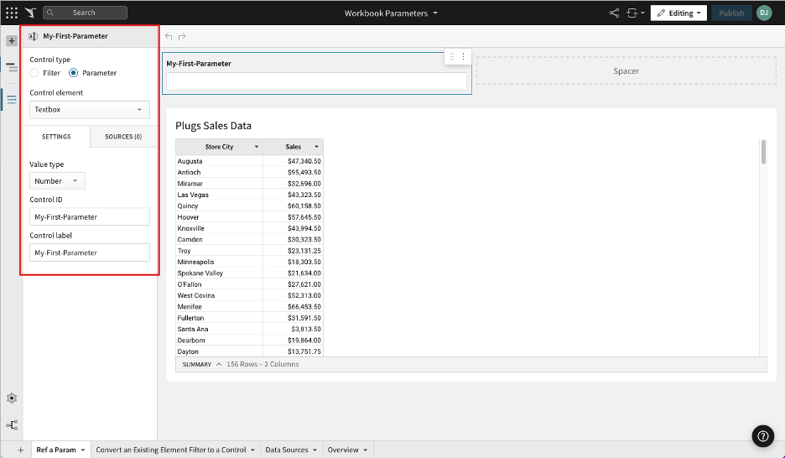Click the Publish button
This screenshot has width=785, height=458.
731,13
